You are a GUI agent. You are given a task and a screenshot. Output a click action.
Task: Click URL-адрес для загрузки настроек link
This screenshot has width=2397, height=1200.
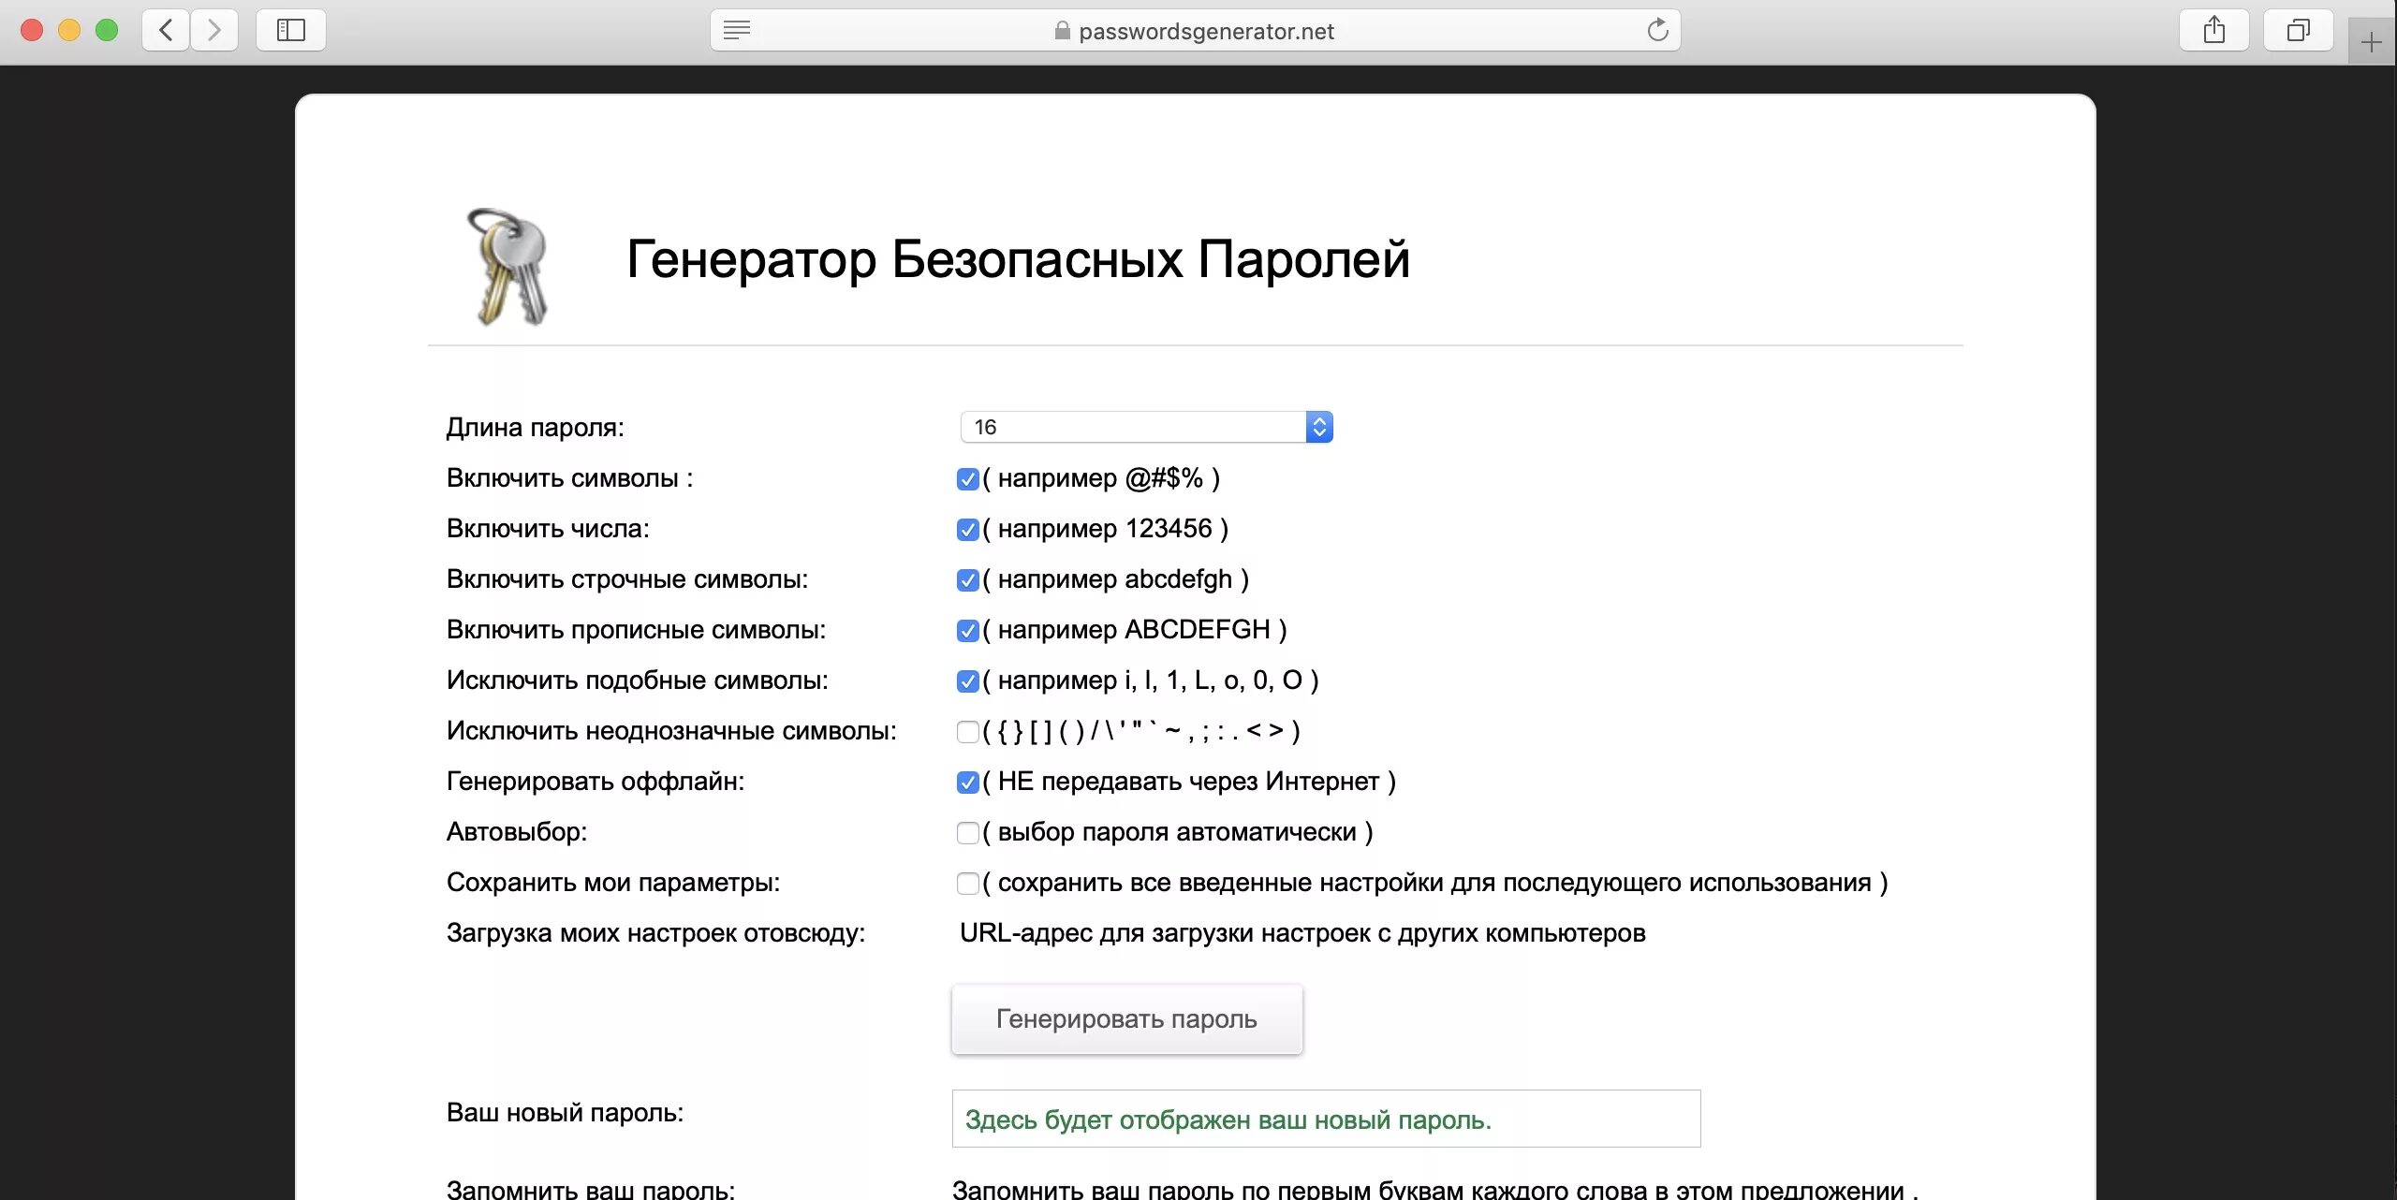1302,933
